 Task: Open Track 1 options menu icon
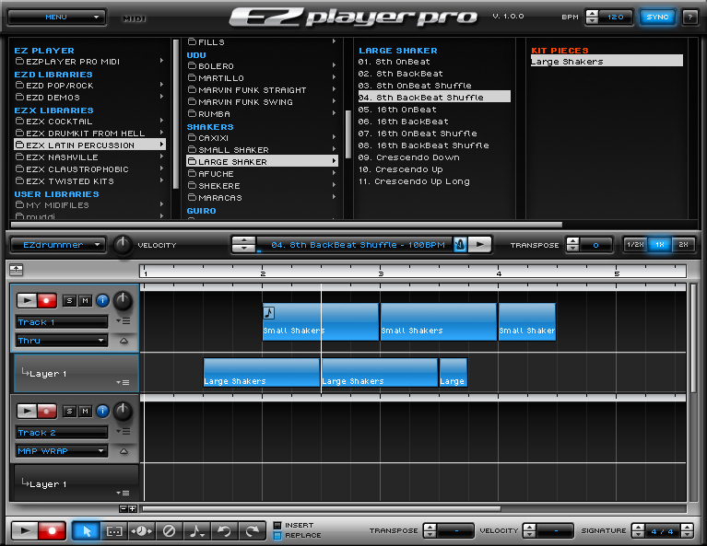[x=124, y=320]
